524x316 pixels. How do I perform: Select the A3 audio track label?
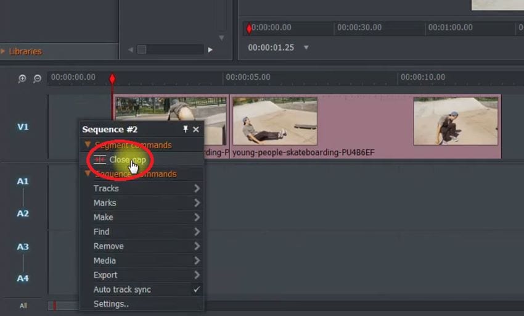(x=23, y=247)
